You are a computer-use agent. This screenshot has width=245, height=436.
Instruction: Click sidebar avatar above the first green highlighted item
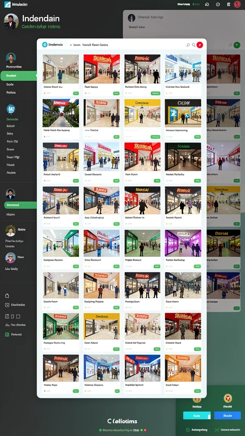(x=11, y=57)
